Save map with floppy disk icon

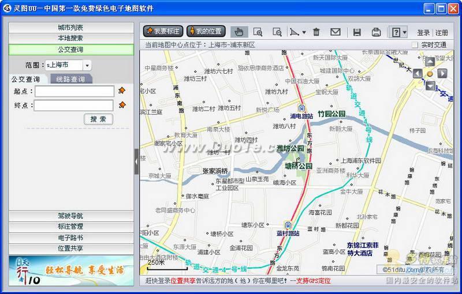pos(357,32)
